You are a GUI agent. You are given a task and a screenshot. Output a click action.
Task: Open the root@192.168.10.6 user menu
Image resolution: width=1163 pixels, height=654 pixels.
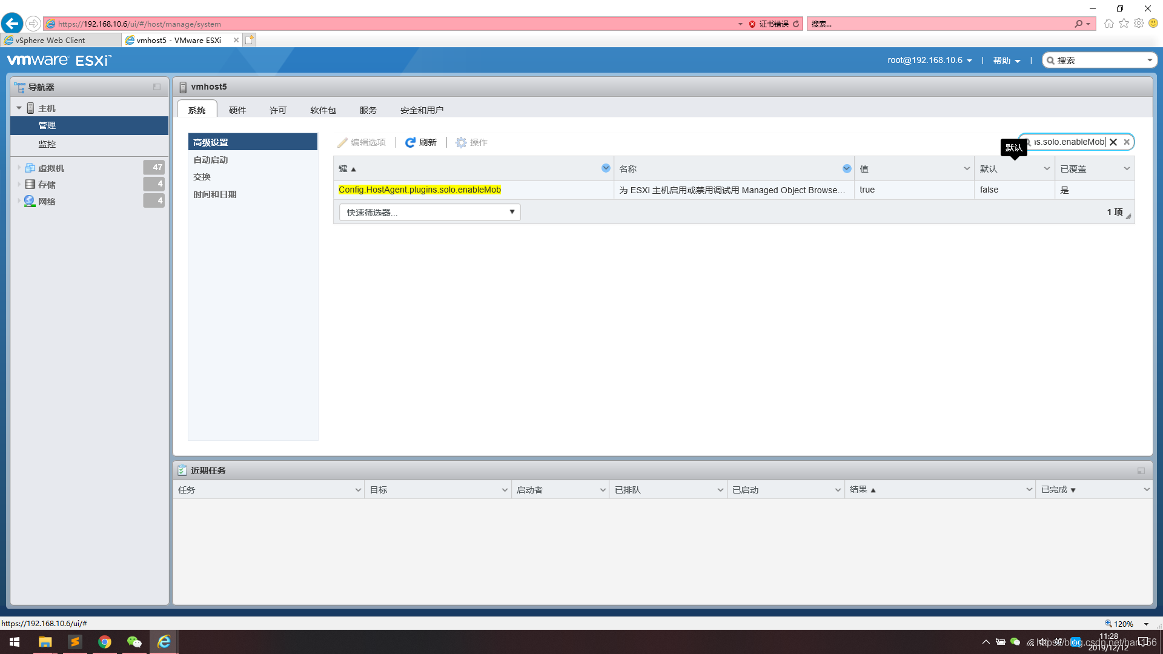[x=930, y=60]
